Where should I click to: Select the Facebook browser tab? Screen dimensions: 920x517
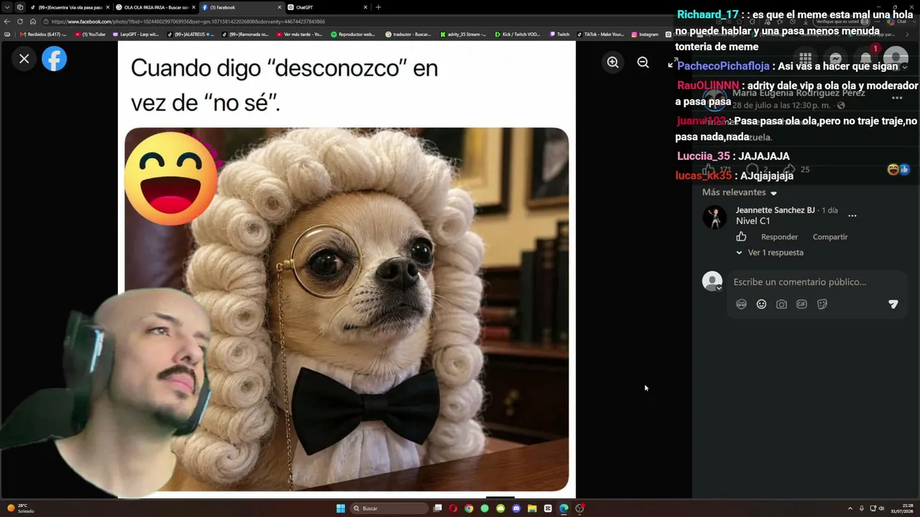pos(241,7)
